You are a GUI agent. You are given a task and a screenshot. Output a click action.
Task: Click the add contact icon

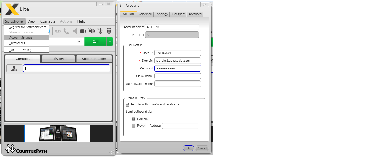point(14,69)
